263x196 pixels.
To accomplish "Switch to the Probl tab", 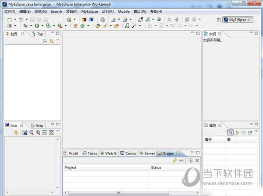I will click(71, 153).
